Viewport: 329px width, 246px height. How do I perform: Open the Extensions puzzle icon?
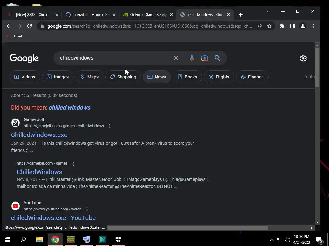click(282, 26)
